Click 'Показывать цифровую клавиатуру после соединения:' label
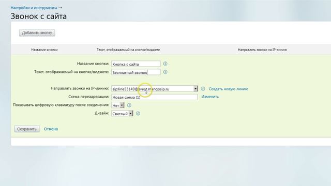Viewport: 331px width, 186px height. point(61,105)
